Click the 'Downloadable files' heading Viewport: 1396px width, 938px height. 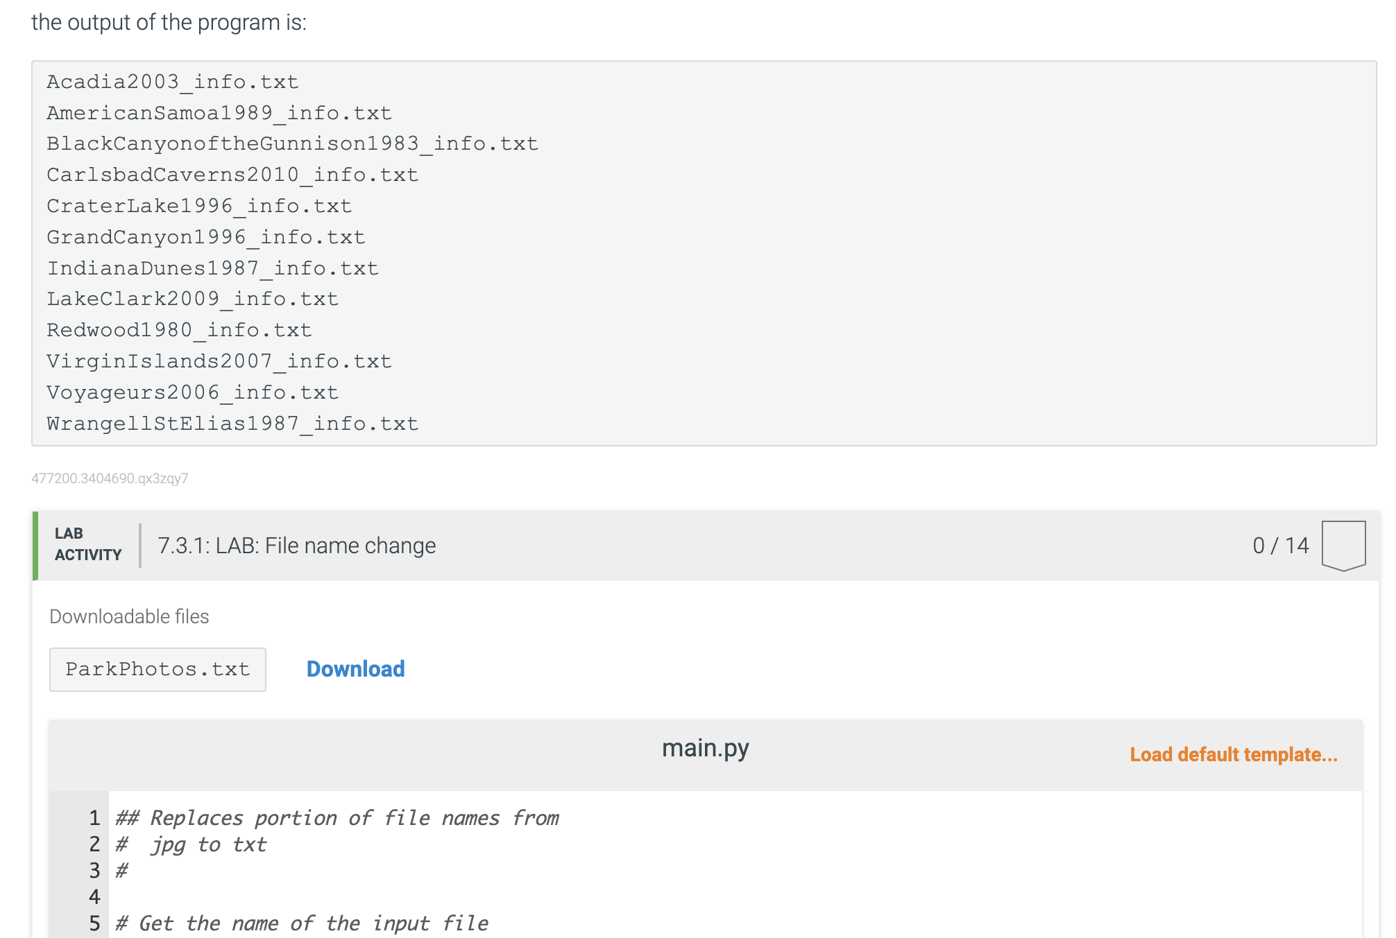pos(129,616)
